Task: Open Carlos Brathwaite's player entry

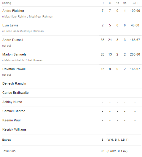Action: [15, 93]
